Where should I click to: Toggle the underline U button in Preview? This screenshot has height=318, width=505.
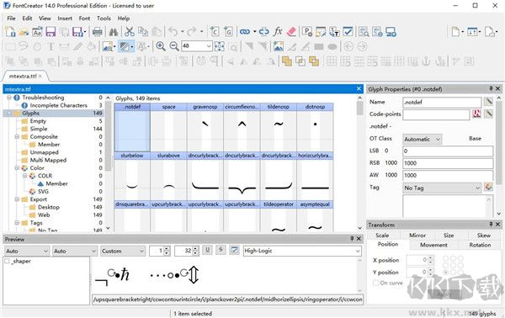pyautogui.click(x=208, y=250)
